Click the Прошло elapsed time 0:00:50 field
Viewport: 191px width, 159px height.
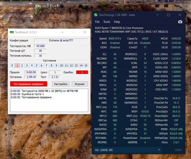pos(31,72)
